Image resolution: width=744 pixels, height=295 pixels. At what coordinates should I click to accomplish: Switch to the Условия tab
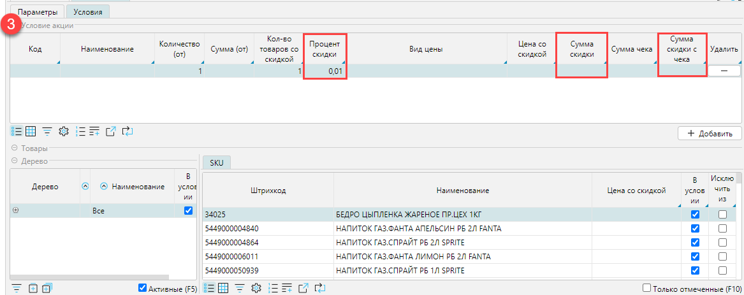click(x=88, y=11)
